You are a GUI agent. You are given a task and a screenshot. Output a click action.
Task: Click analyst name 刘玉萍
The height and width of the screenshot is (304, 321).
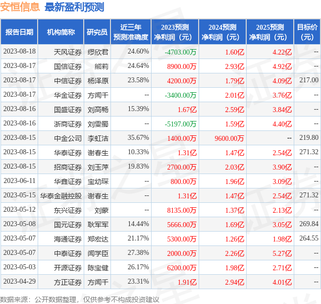click(x=98, y=167)
